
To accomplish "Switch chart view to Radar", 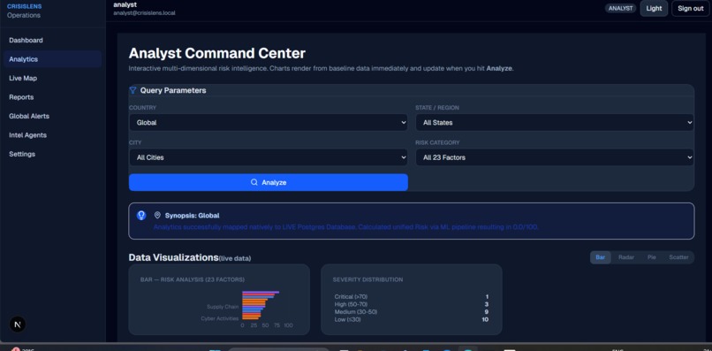I will pyautogui.click(x=626, y=257).
